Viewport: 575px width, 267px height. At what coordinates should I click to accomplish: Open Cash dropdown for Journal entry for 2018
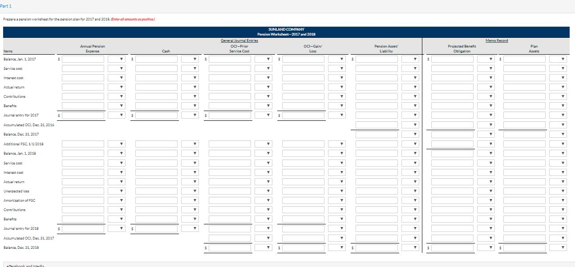(189, 229)
